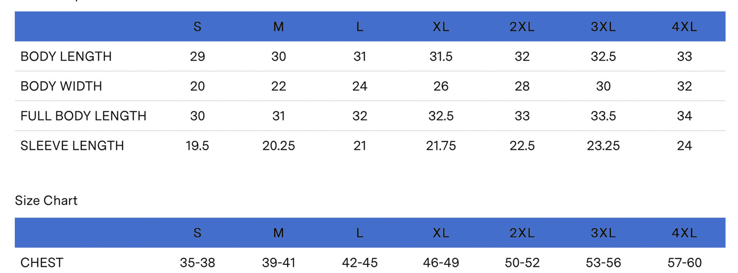The image size is (738, 273).
Task: Click the CHEST row label
Action: pos(42,263)
